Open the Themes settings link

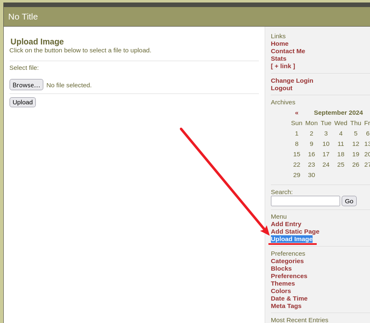pyautogui.click(x=283, y=284)
